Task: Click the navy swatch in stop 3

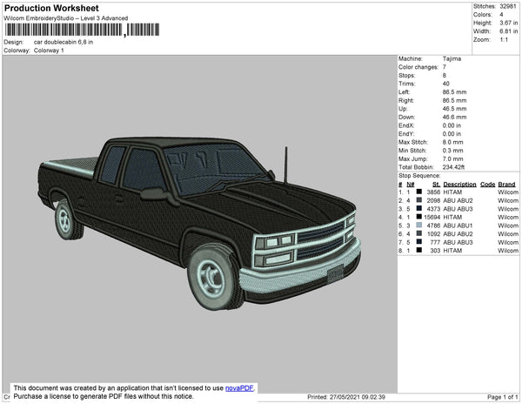Action: pos(419,208)
